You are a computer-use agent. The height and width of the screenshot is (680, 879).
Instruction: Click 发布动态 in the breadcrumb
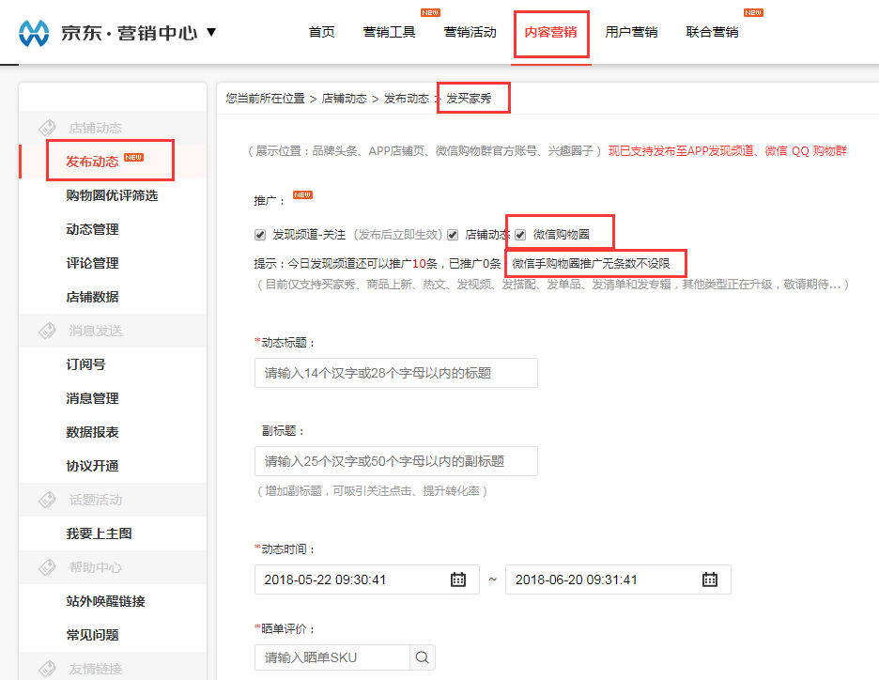click(407, 99)
